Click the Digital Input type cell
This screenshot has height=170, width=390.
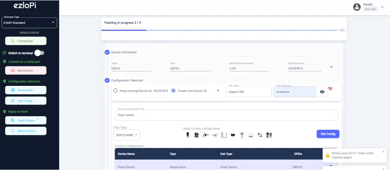point(178,167)
